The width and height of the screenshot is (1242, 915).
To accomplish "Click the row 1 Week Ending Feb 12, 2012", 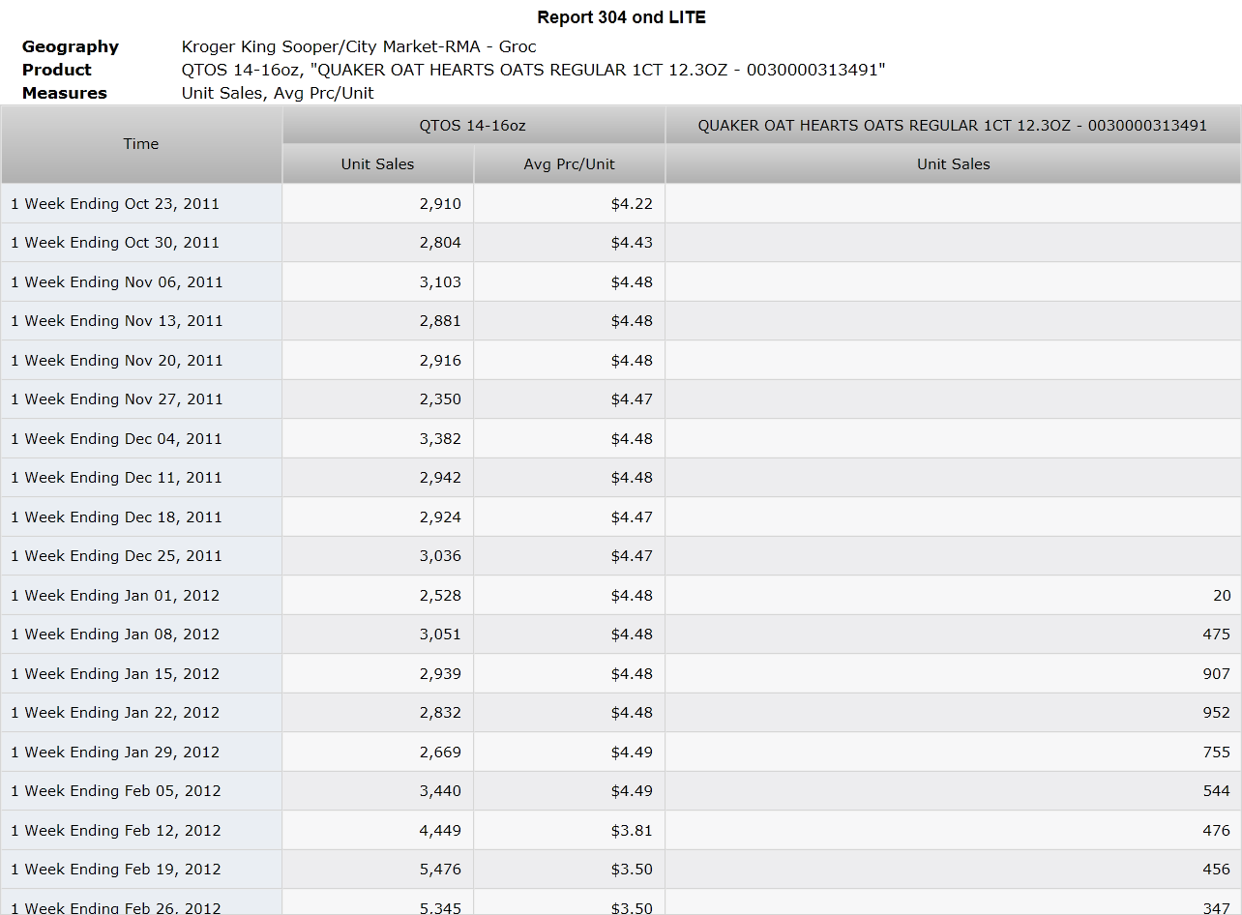I will [x=621, y=831].
